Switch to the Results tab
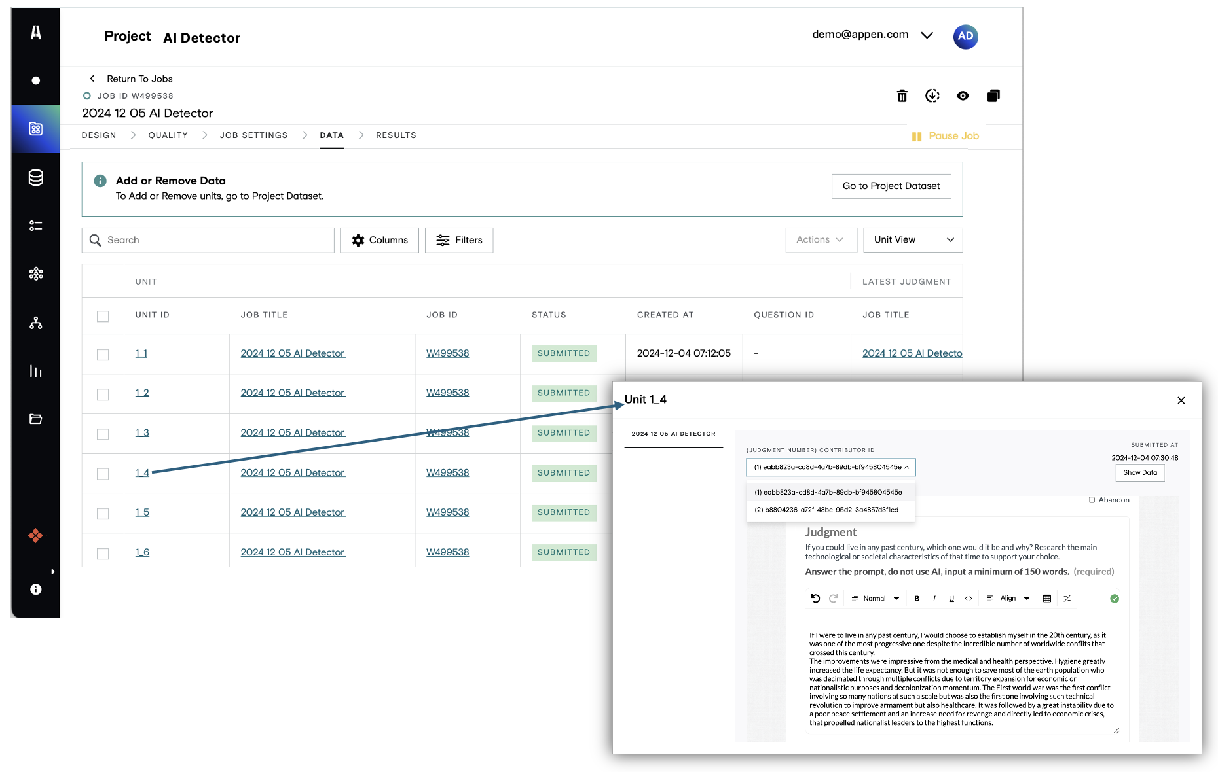Viewport: 1218px width, 772px height. [396, 135]
